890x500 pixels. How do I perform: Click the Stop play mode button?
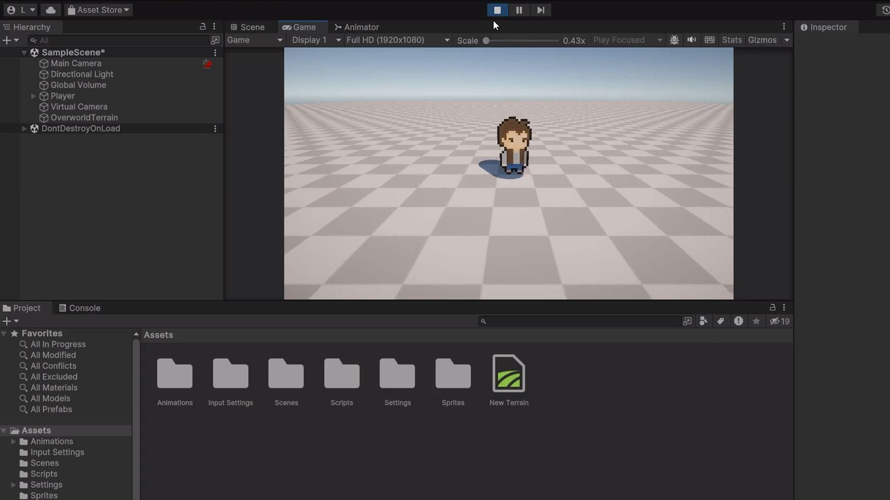coord(497,10)
